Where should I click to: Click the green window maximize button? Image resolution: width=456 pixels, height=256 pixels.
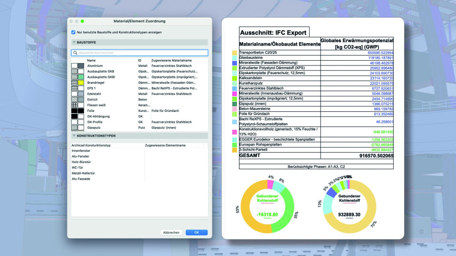(82, 21)
